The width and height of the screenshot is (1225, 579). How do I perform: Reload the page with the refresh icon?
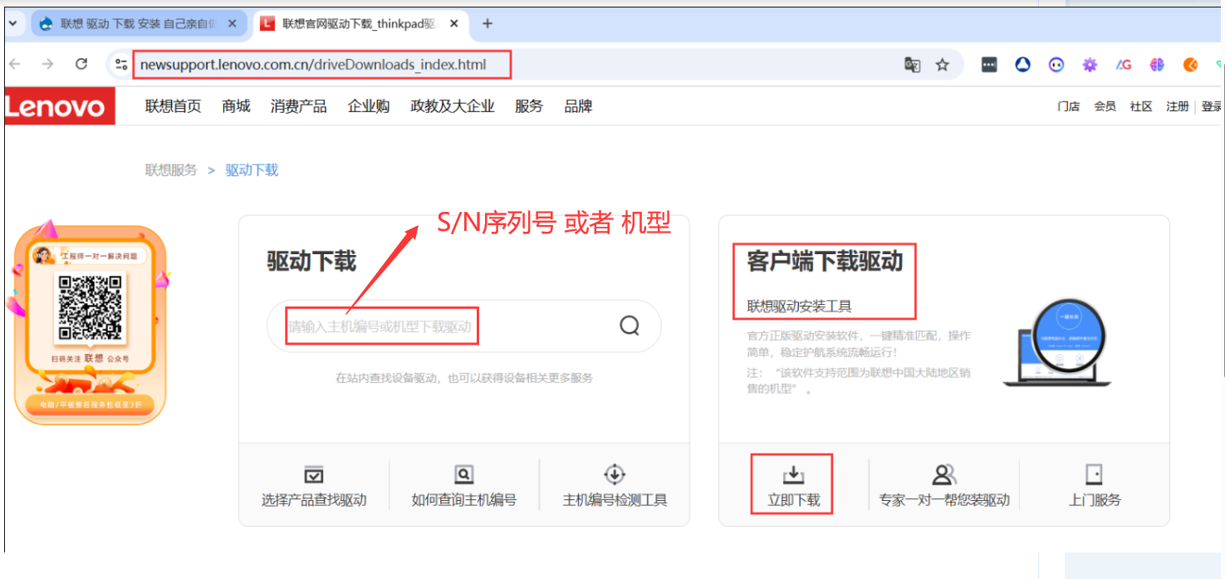(81, 64)
